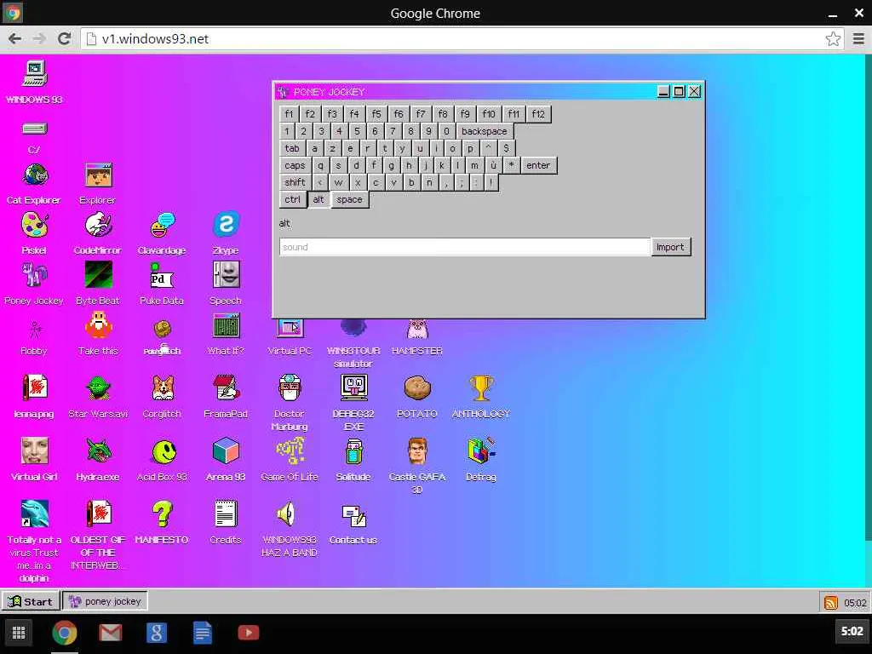Toggle the caps key button
Screen dimensions: 872x654
coord(294,165)
